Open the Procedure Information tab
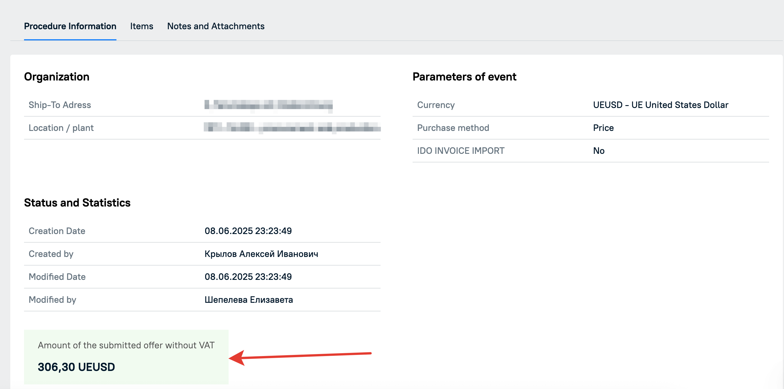This screenshot has height=389, width=784. [70, 26]
